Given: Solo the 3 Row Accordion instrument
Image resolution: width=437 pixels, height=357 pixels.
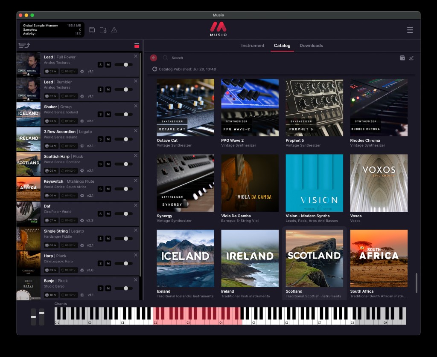Looking at the screenshot, I should 101,139.
